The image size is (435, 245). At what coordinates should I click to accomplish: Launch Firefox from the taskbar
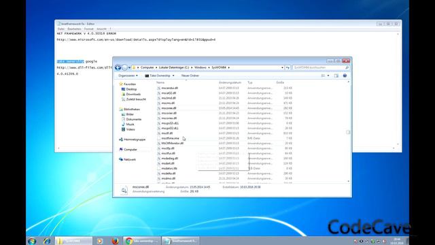tap(115, 241)
